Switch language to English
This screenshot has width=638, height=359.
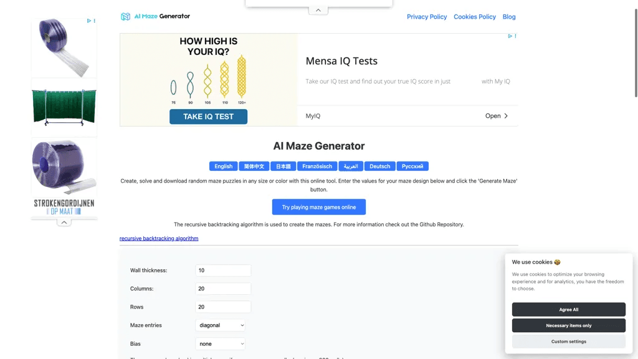224,166
